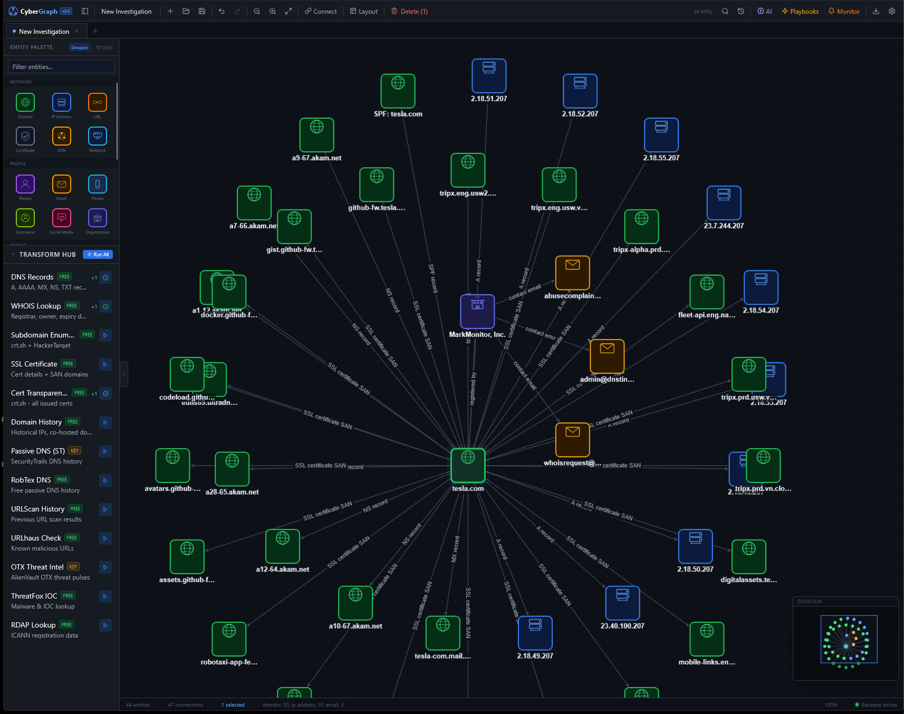Select the 23.40.100.207 IP node

(622, 603)
